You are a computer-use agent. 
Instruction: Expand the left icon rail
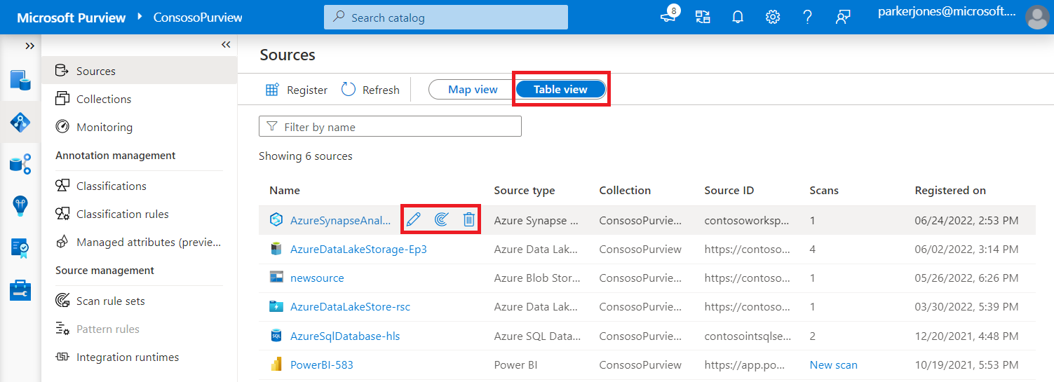pos(29,46)
